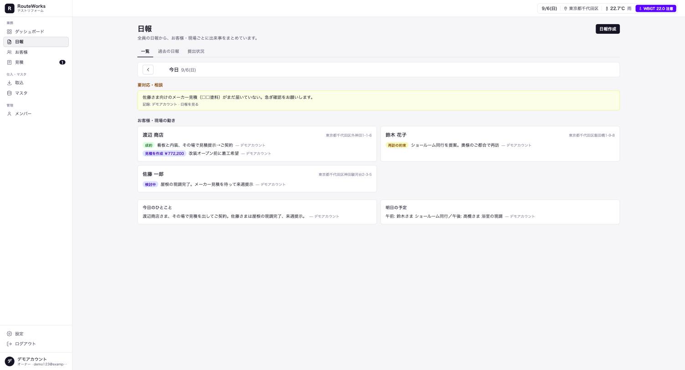This screenshot has height=370, width=685.
Task: Open 見積 in the sidebar
Action: click(x=36, y=62)
